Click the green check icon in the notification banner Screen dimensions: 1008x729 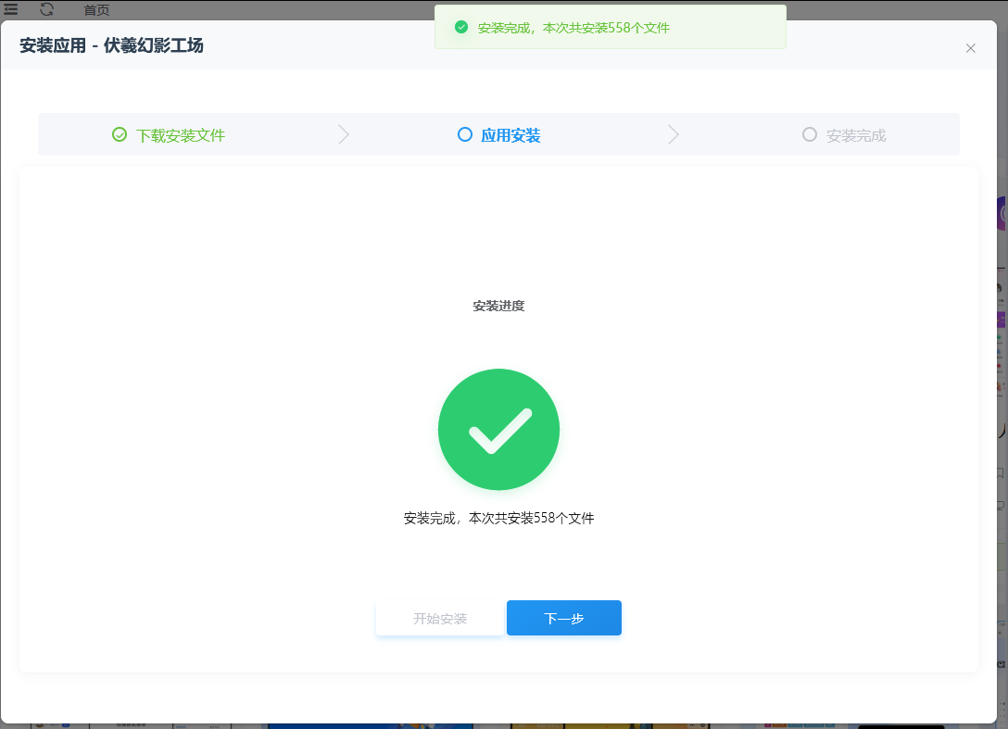tap(460, 27)
